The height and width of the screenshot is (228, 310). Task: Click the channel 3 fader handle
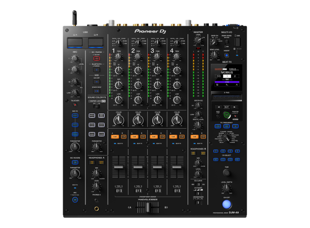(x=158, y=167)
